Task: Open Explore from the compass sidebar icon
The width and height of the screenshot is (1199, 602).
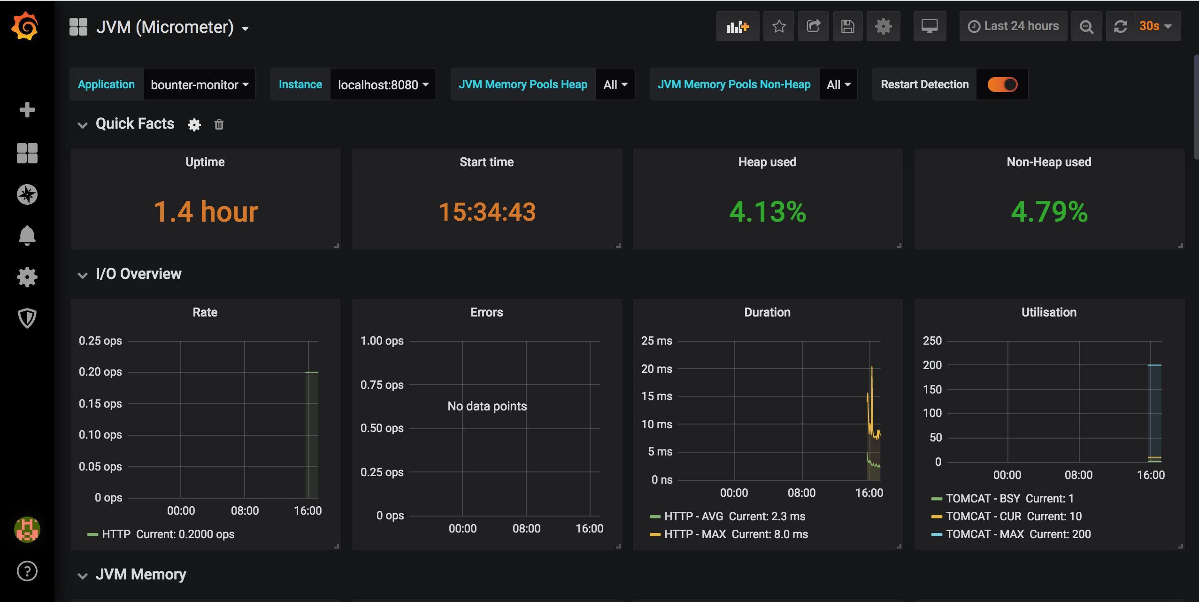Action: pyautogui.click(x=27, y=194)
